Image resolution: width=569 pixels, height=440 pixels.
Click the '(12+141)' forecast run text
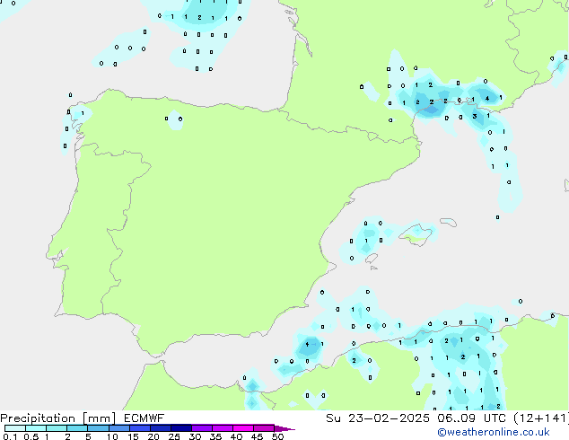(541, 418)
